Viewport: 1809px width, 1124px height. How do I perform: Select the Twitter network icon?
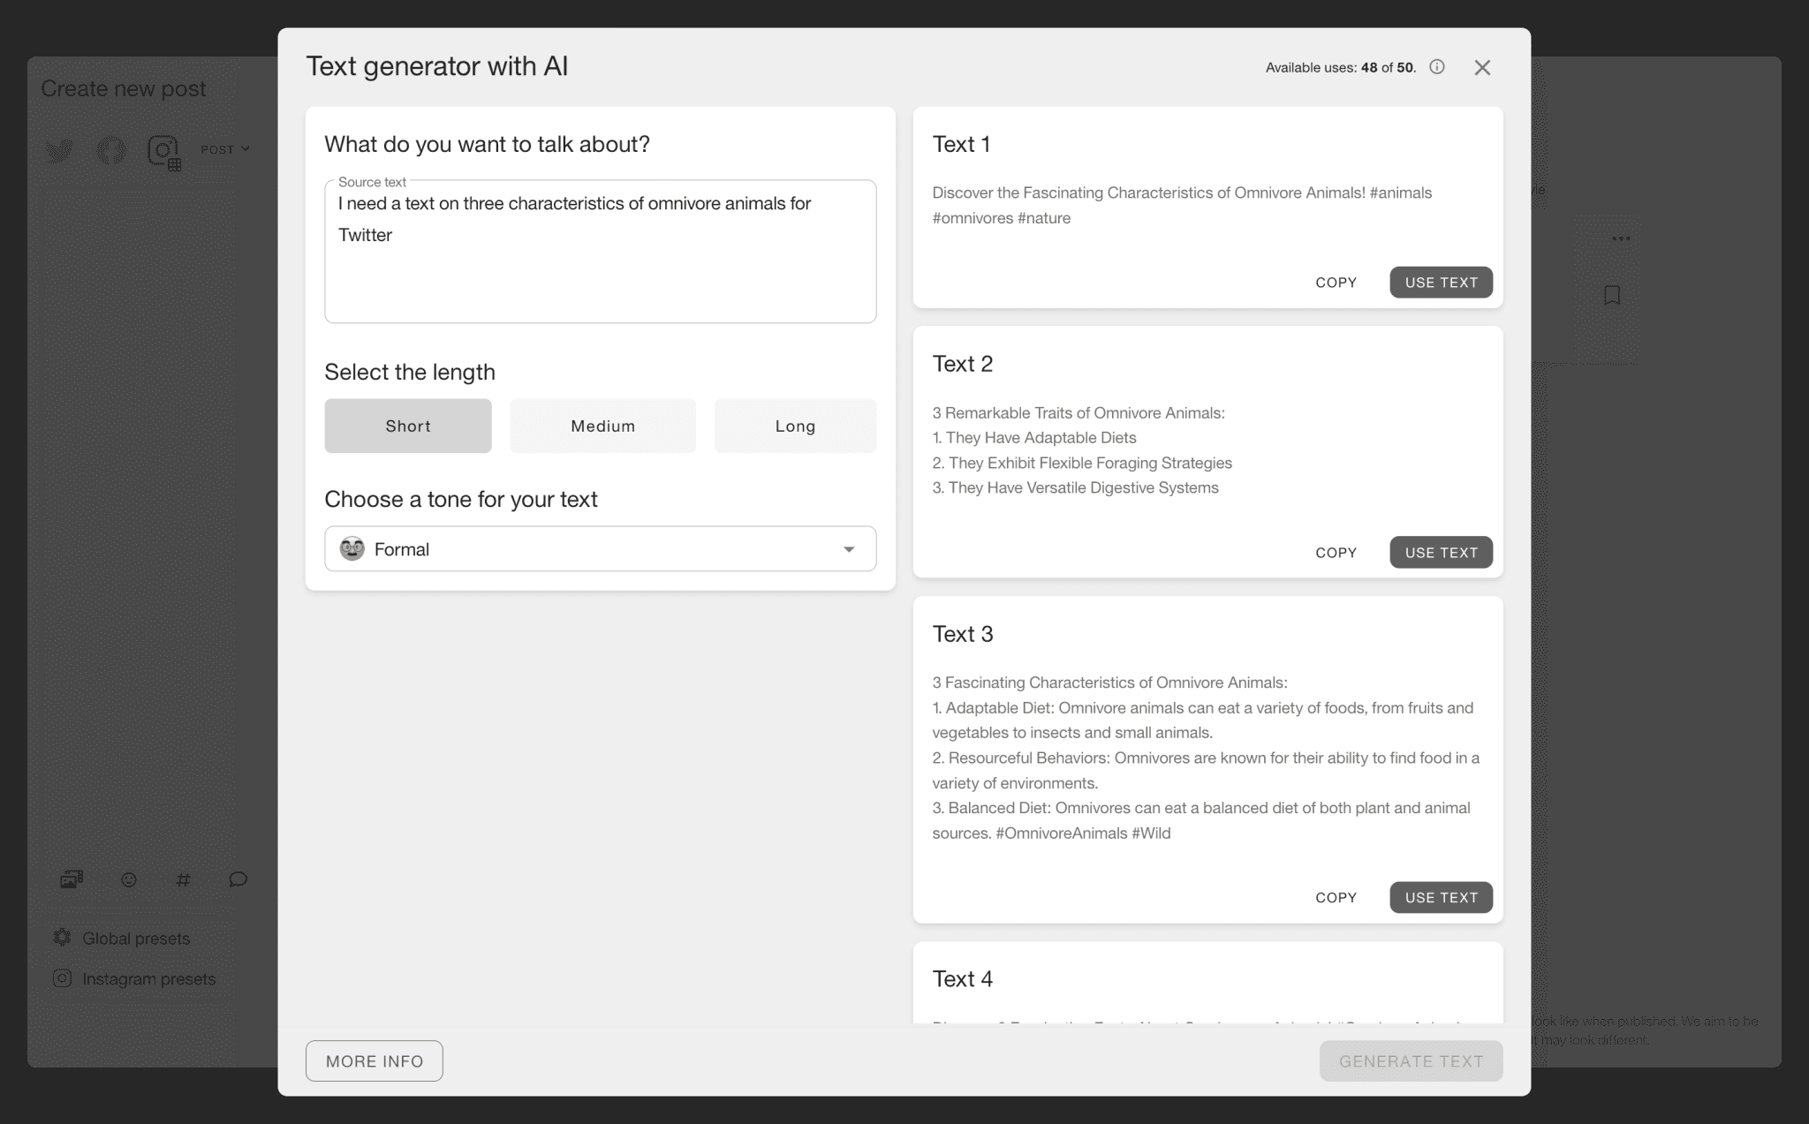tap(59, 150)
